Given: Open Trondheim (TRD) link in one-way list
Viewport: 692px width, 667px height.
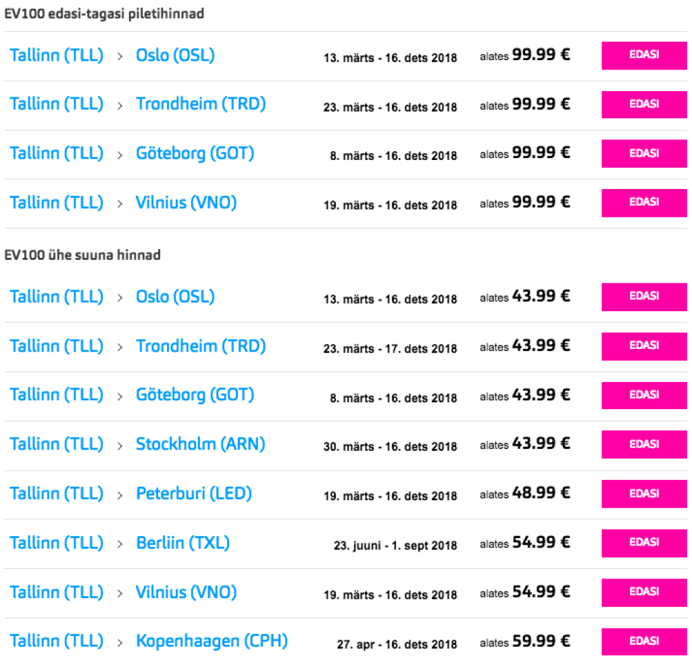Looking at the screenshot, I should point(201,346).
